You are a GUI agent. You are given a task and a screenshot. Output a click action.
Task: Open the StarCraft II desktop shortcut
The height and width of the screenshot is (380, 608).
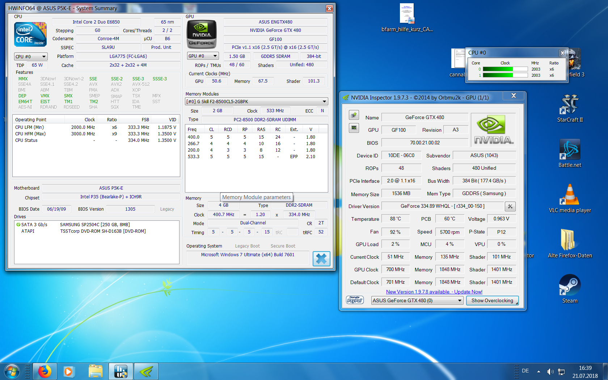(x=570, y=109)
